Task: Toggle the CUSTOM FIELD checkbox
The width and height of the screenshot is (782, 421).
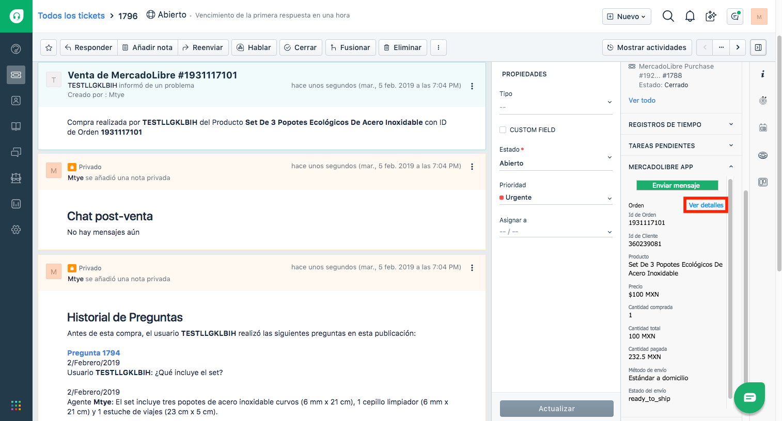Action: [503, 130]
